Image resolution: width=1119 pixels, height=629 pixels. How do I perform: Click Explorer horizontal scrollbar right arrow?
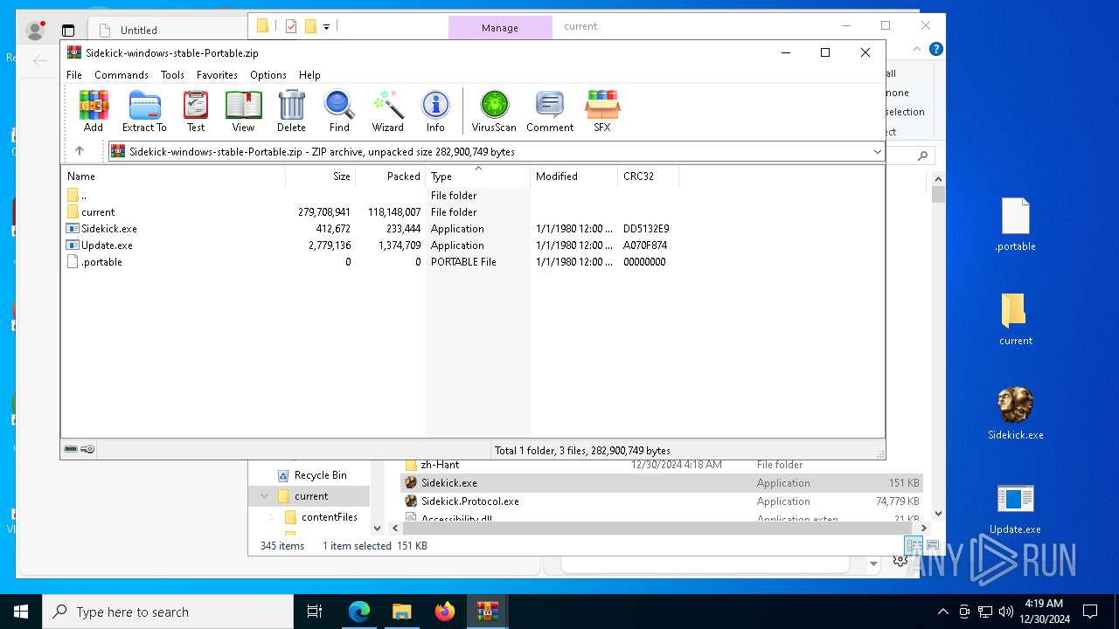tap(923, 528)
